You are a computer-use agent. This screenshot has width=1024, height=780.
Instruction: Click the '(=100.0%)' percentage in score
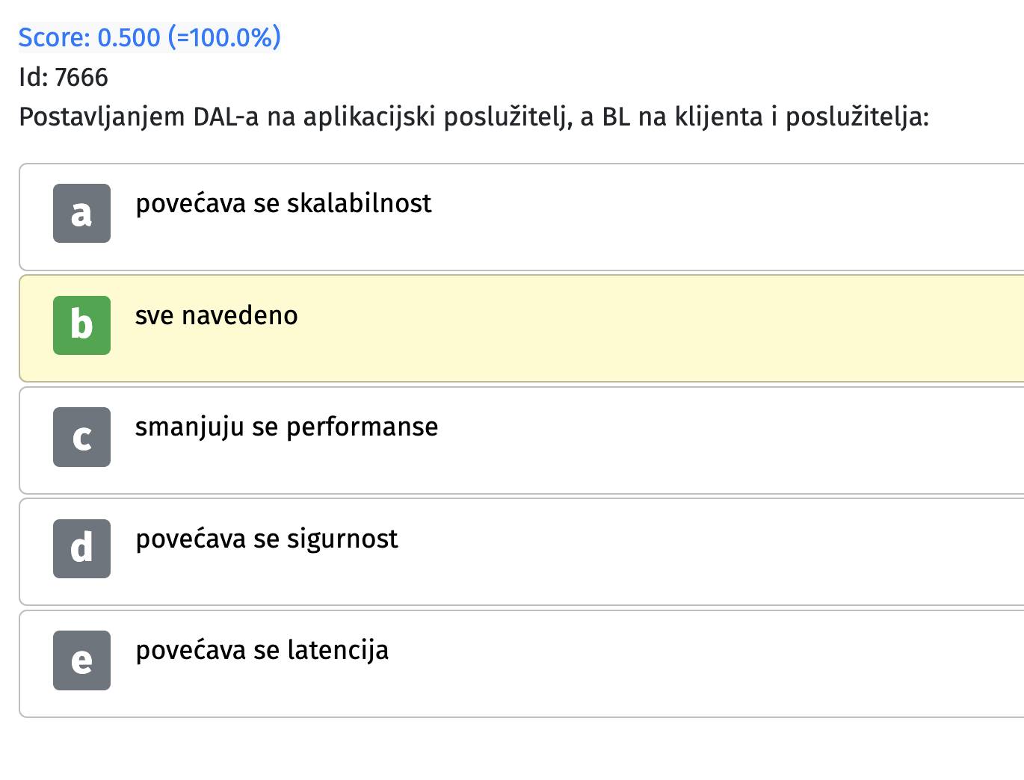pyautogui.click(x=225, y=37)
